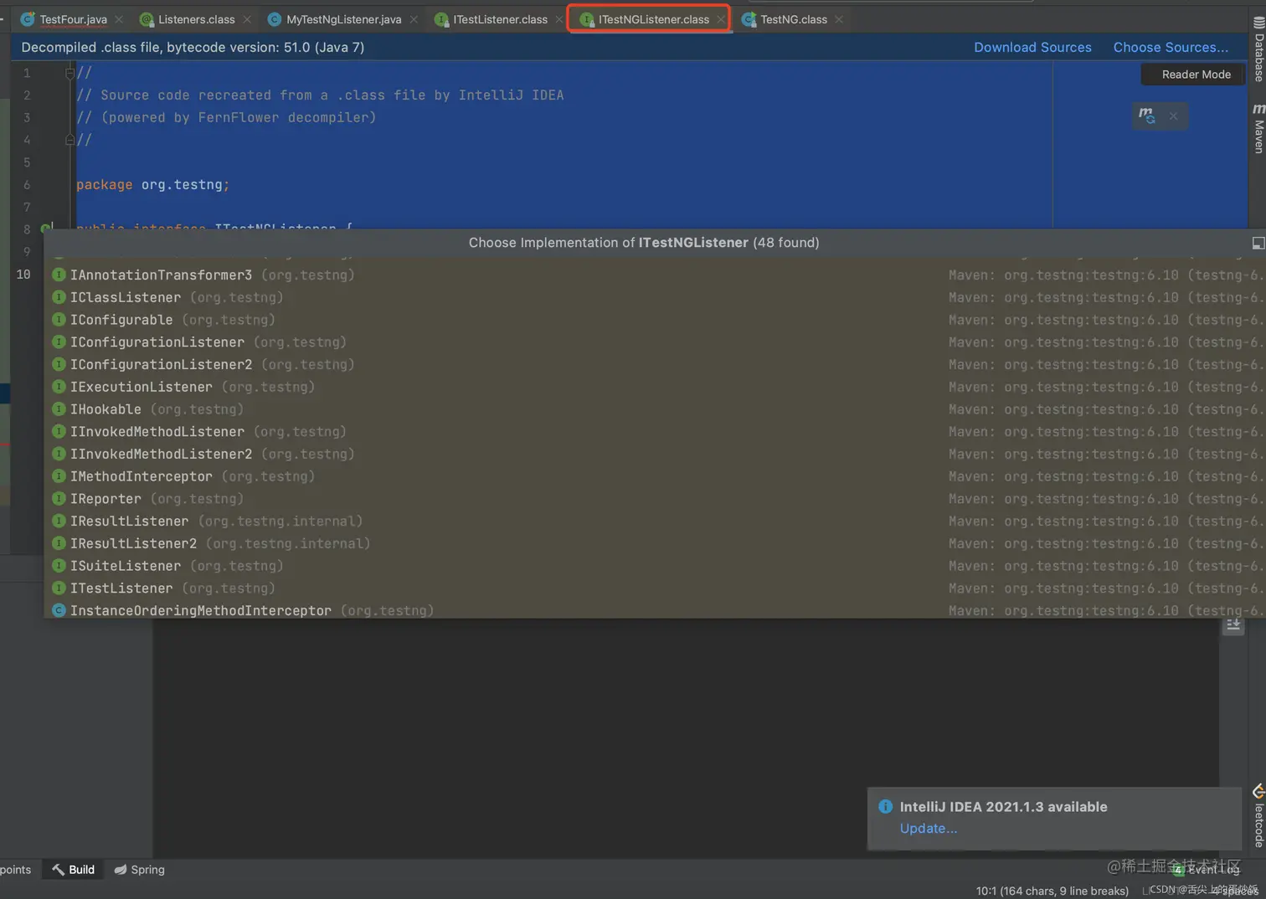1266x899 pixels.
Task: Choose IConfigurable implementation
Action: (655, 320)
